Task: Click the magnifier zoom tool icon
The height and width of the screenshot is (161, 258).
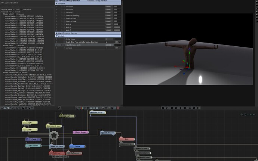Action: click(5, 108)
